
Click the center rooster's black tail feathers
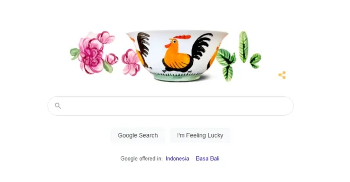point(202,45)
